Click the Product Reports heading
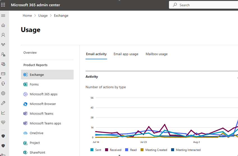This screenshot has width=238, height=156. pyautogui.click(x=35, y=65)
